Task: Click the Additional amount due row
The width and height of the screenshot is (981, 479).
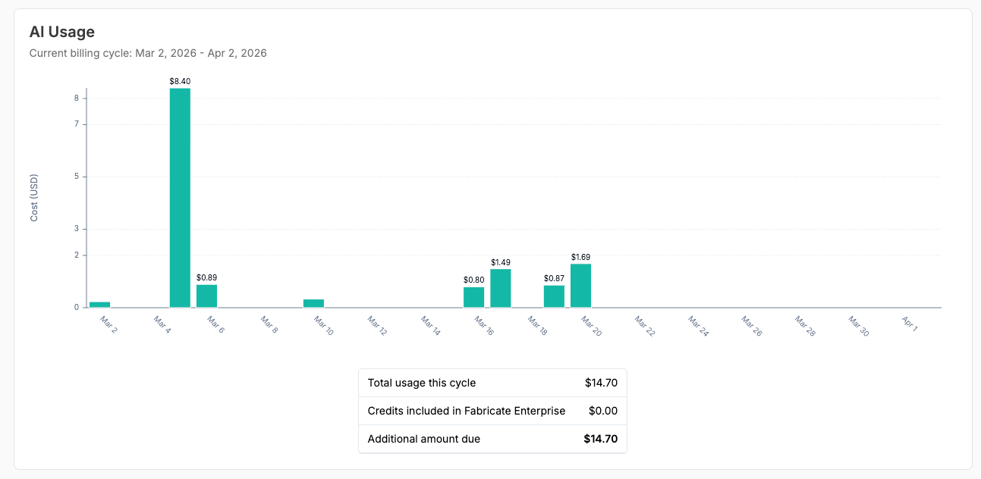Action: pyautogui.click(x=492, y=439)
